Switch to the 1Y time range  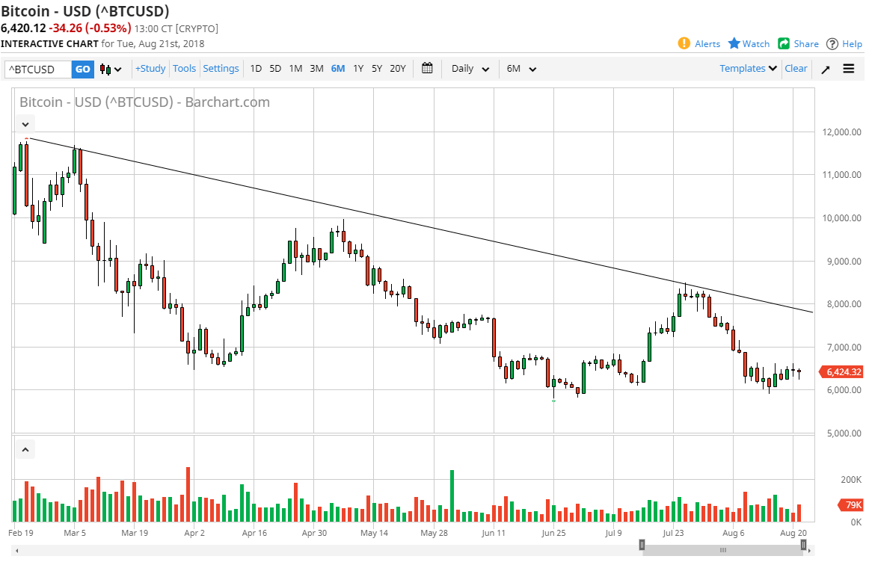[x=358, y=68]
